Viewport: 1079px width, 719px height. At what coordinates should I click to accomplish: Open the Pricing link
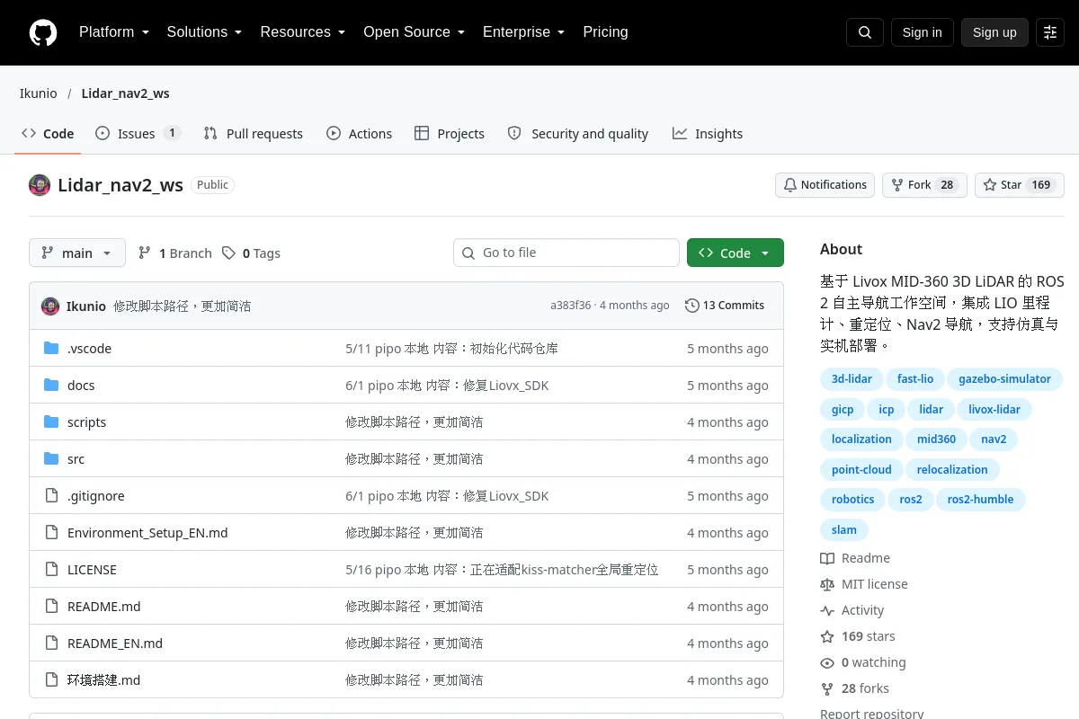[x=605, y=32]
